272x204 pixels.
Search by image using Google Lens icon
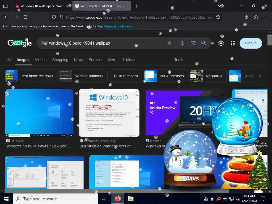pyautogui.click(x=193, y=43)
